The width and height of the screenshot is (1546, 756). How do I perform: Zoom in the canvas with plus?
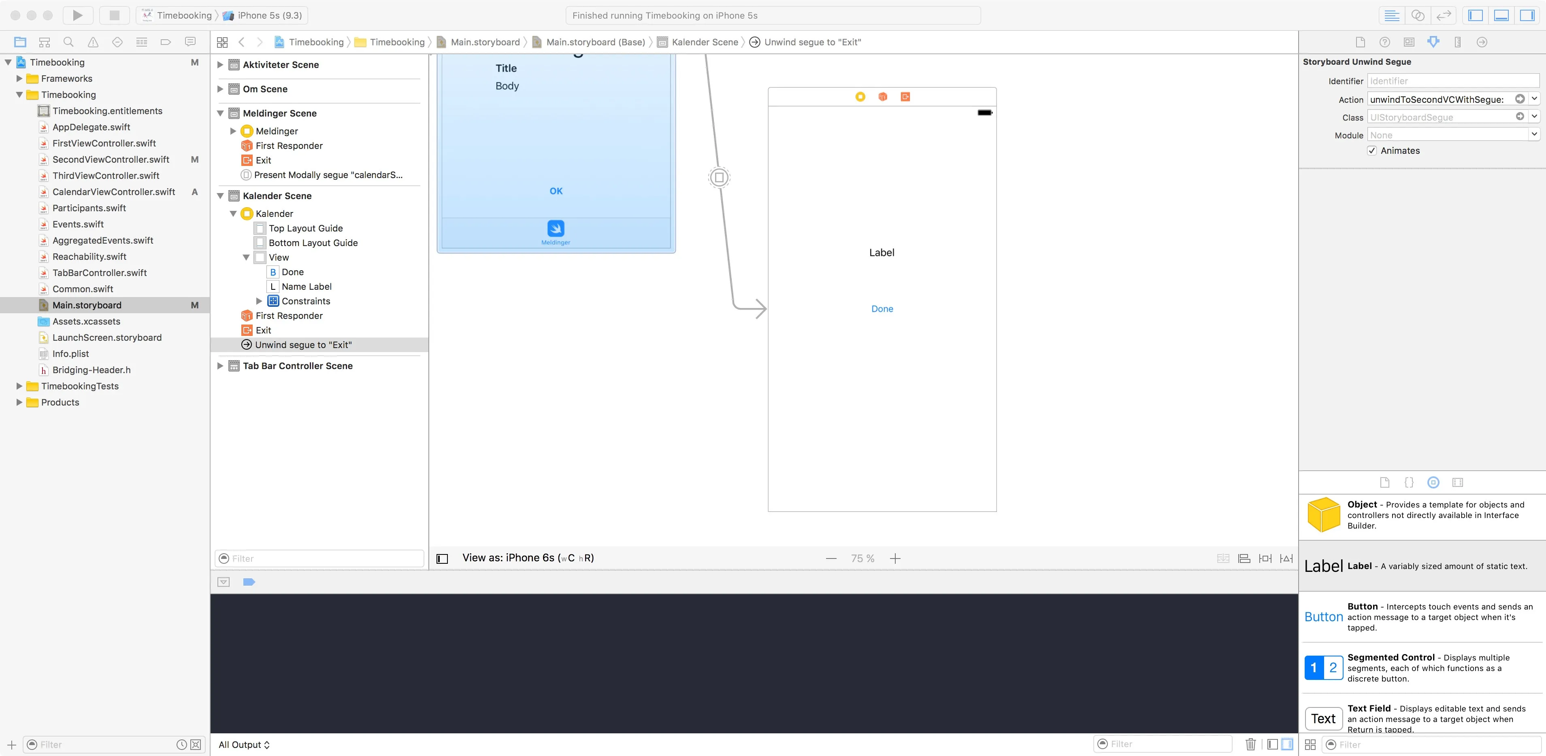(895, 559)
